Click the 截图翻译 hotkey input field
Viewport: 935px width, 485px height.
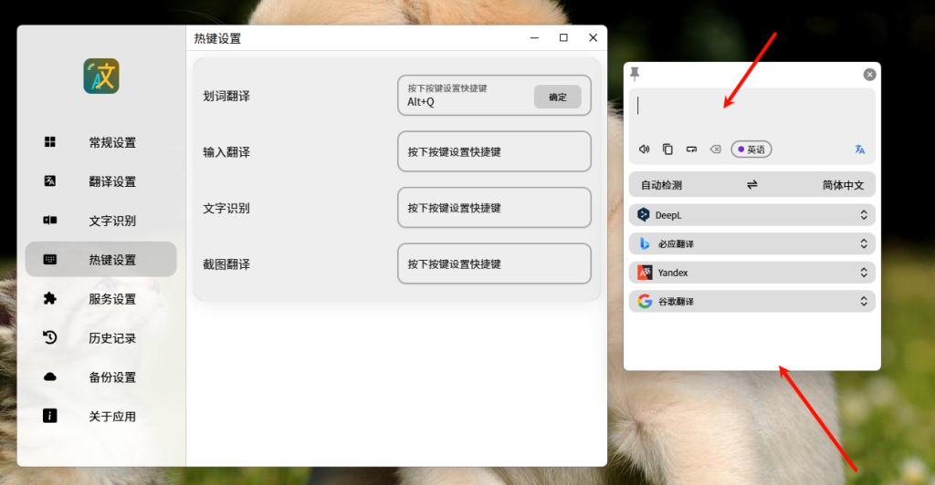[494, 264]
